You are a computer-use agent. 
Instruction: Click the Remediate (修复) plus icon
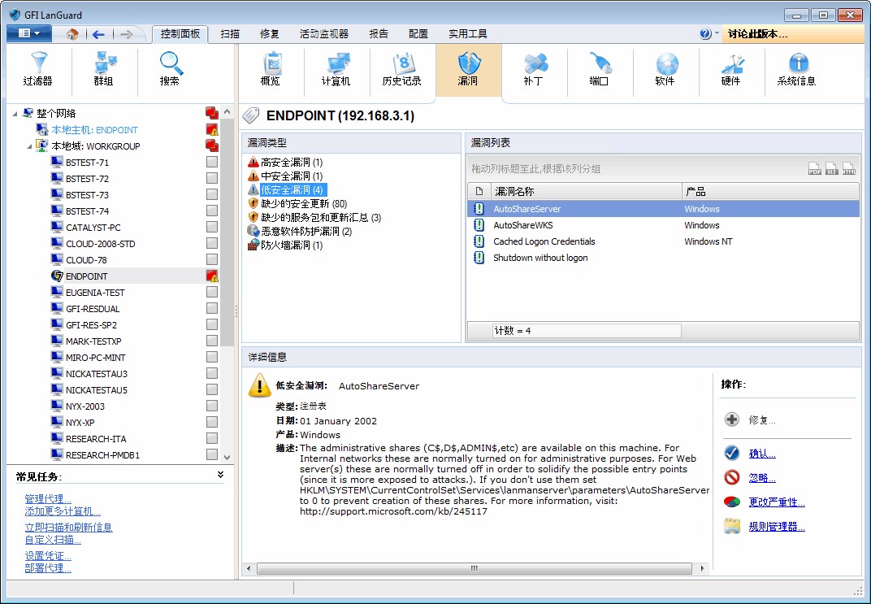coord(732,419)
